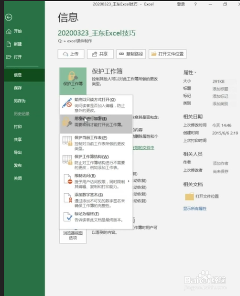Screen dimensions: 240x296
Task: Click the back arrow circle icon
Action: [9, 17]
